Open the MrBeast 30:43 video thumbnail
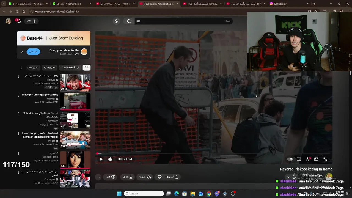The width and height of the screenshot is (352, 198). click(75, 82)
